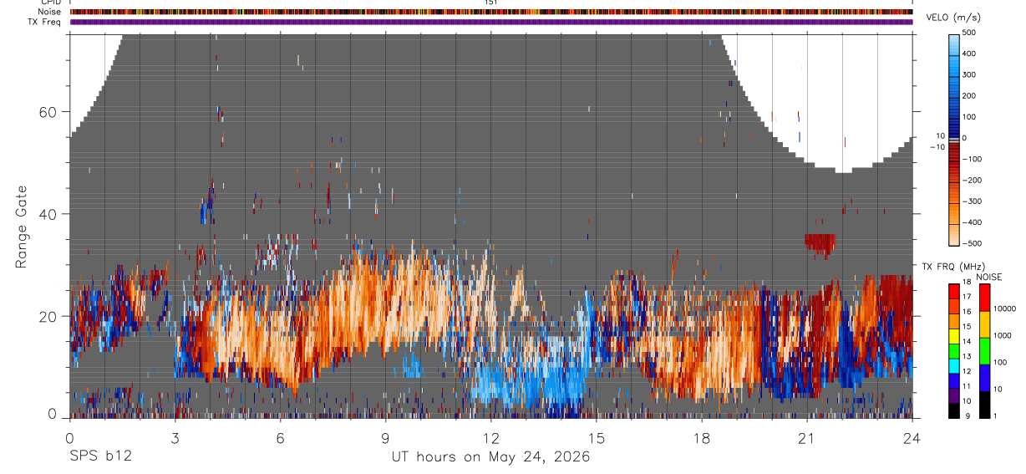
Task: Select the green segment of TX FRQ color bar
Action: tap(954, 353)
